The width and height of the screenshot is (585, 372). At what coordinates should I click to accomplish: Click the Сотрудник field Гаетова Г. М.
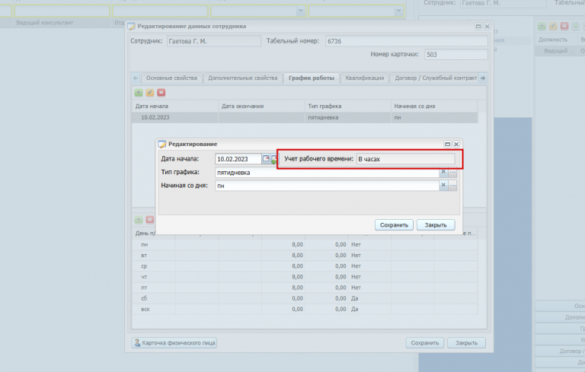point(213,41)
